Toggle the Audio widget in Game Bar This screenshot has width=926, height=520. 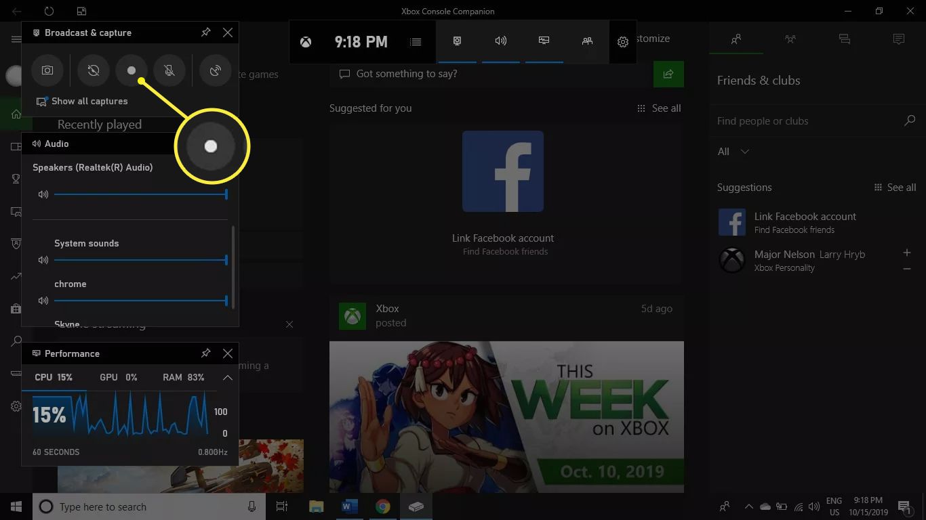[x=501, y=41]
